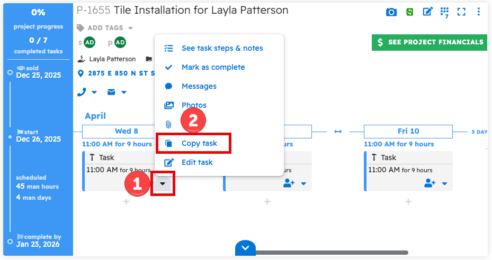Click the grid icon with number 7
The height and width of the screenshot is (260, 492).
pos(444,12)
